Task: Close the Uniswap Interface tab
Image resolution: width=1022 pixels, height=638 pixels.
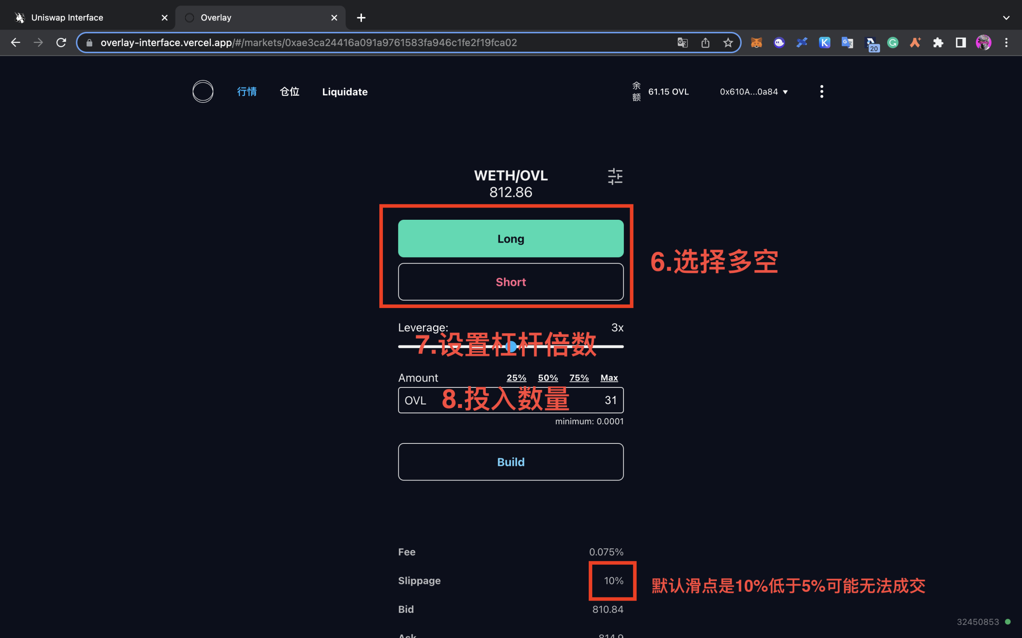Action: [x=165, y=18]
